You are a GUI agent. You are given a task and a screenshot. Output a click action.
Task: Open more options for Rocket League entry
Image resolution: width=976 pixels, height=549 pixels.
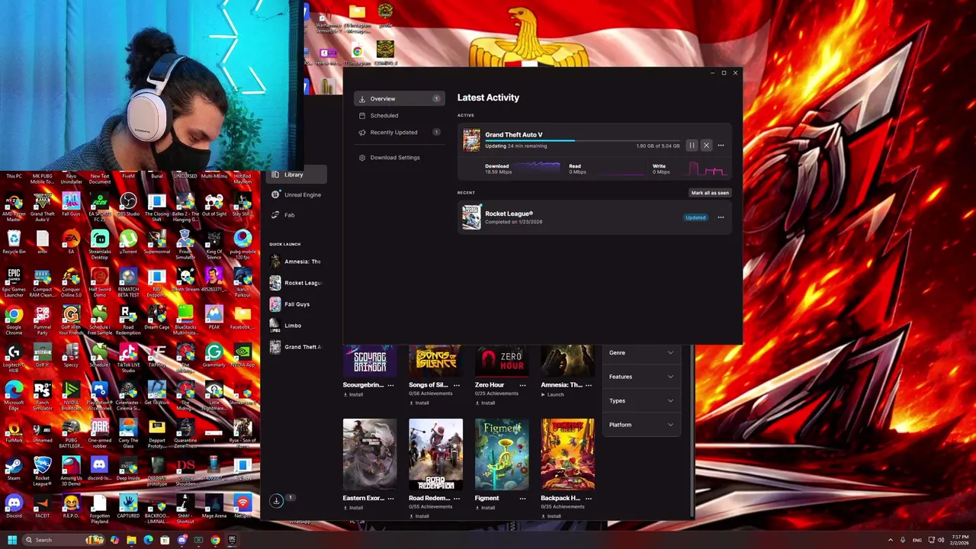pos(721,217)
